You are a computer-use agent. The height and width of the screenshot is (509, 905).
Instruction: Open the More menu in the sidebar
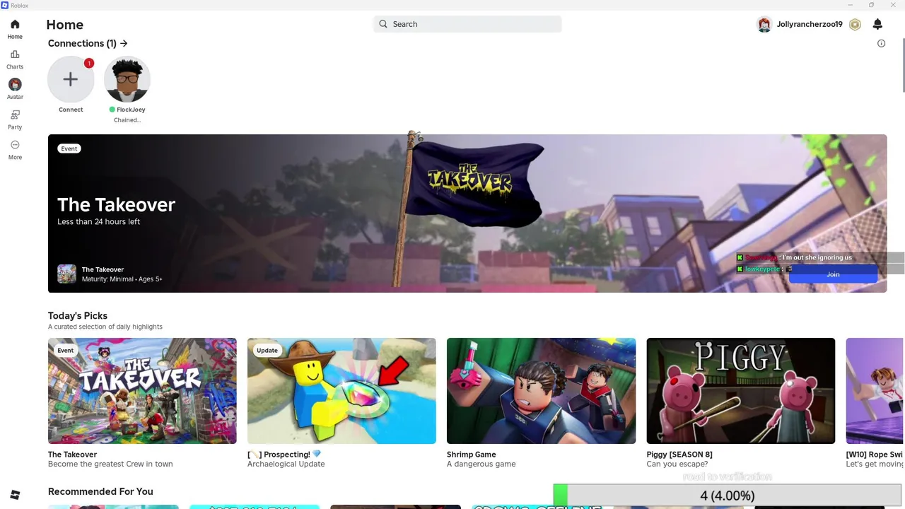[x=15, y=150]
